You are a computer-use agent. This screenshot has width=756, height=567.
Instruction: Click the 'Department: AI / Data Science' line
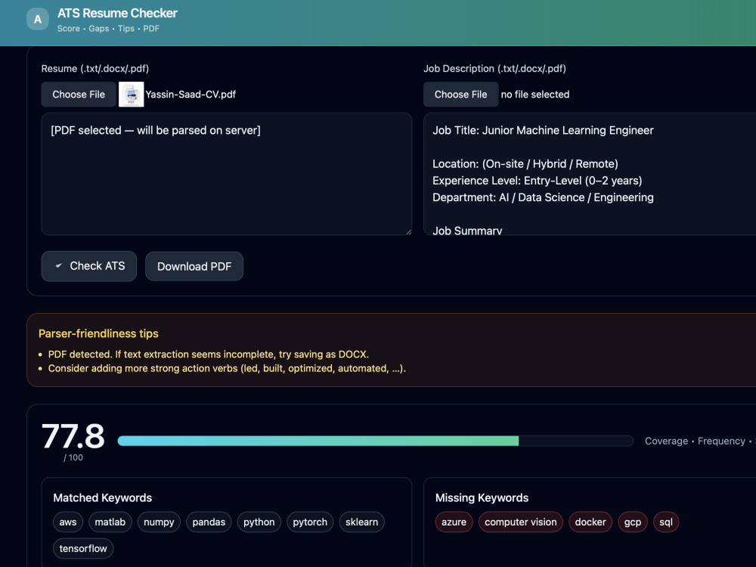[x=543, y=197]
